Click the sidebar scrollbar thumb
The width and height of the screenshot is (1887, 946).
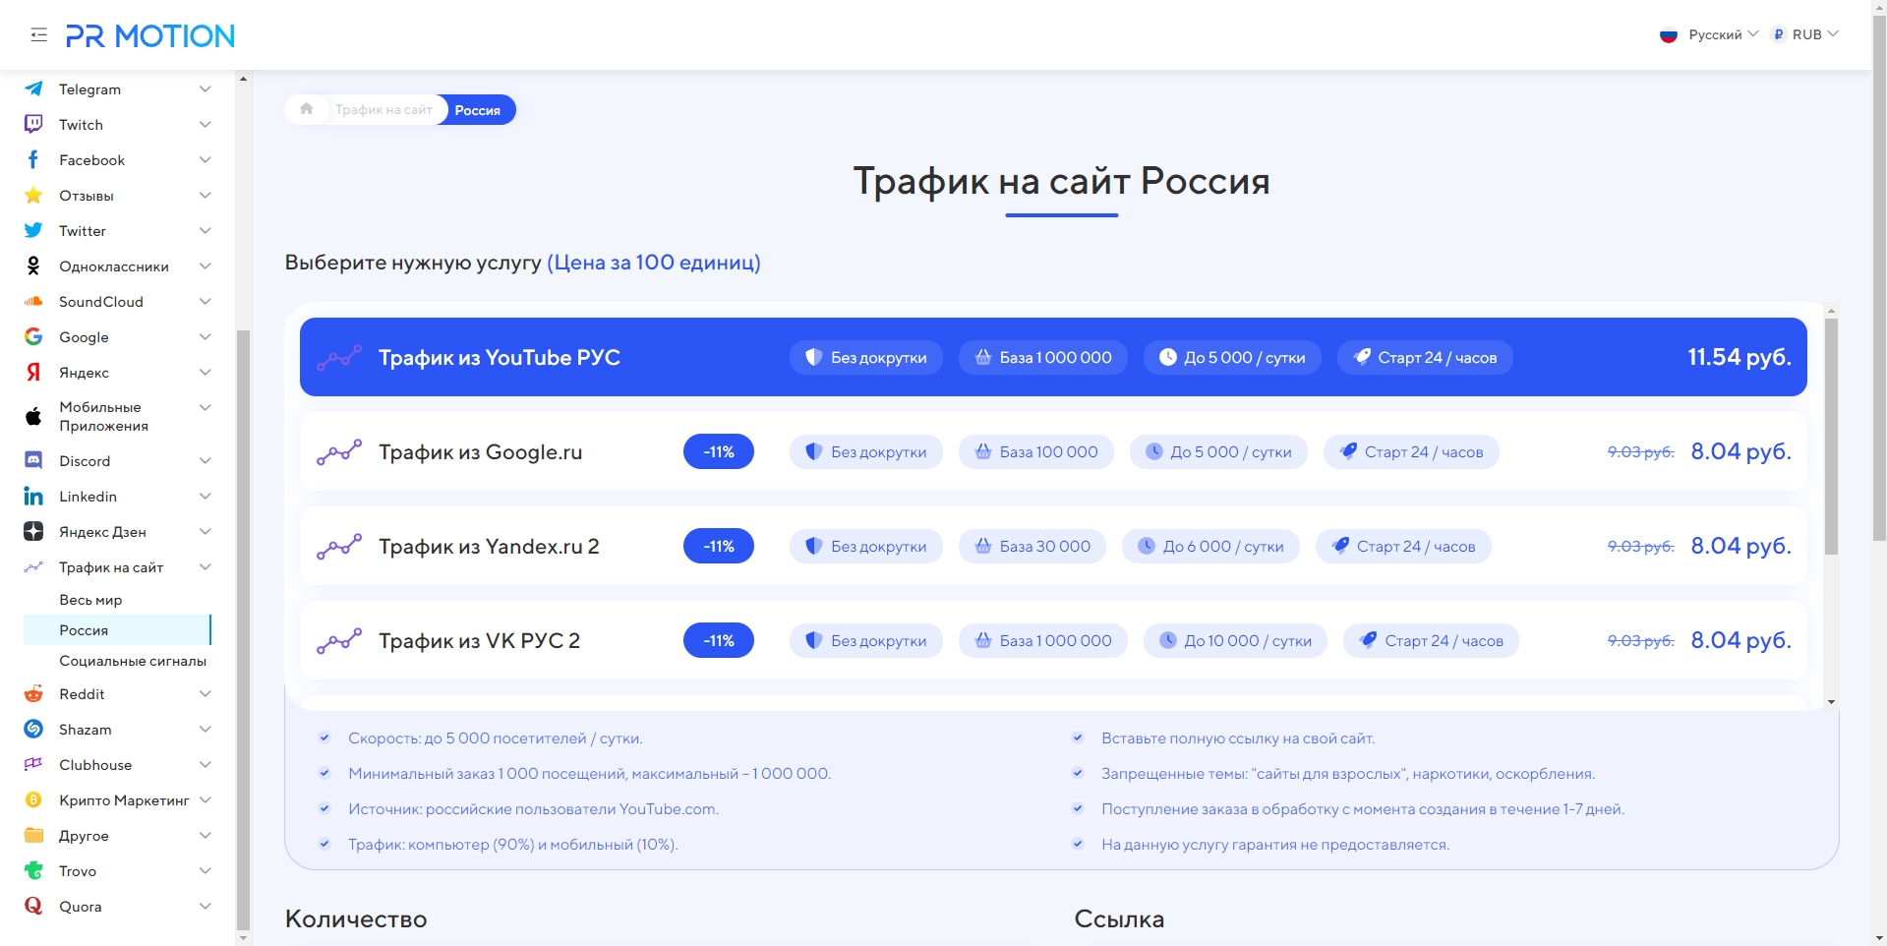pos(244,629)
